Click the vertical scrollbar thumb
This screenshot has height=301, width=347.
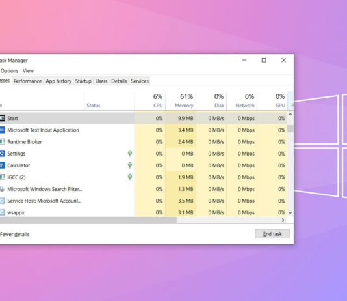click(290, 128)
